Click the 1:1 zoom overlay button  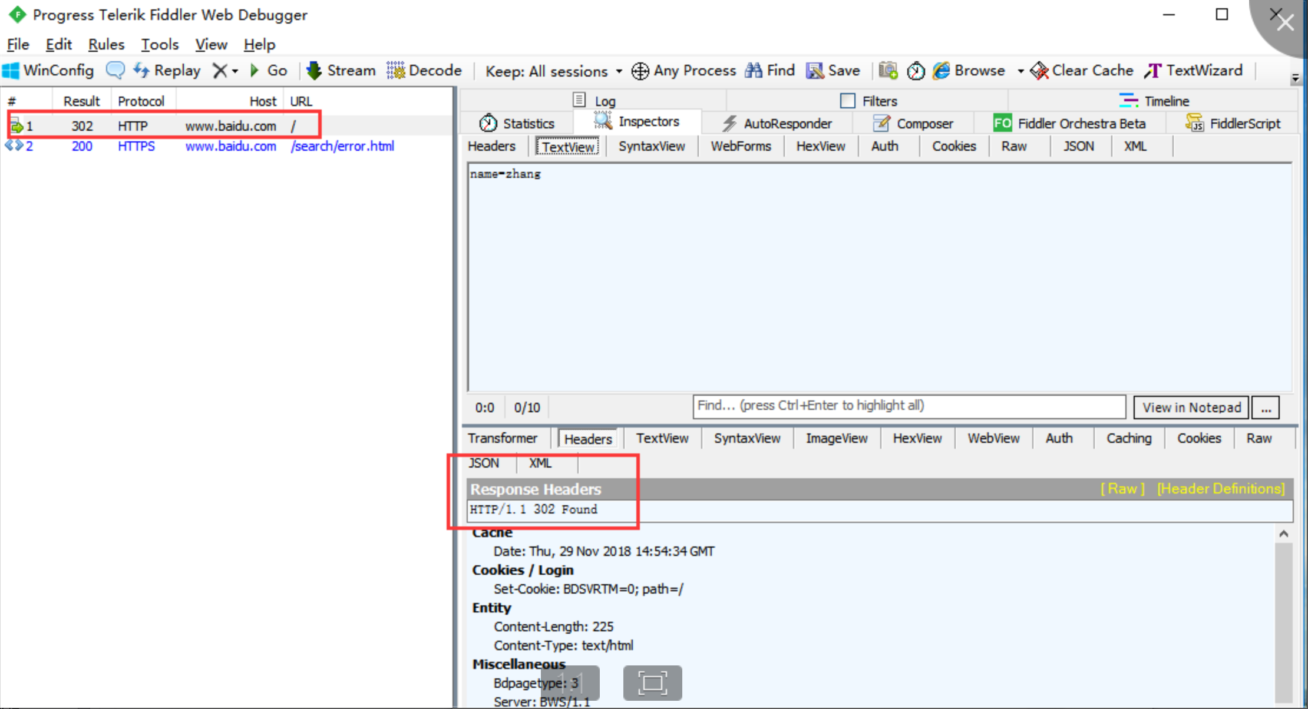[570, 683]
